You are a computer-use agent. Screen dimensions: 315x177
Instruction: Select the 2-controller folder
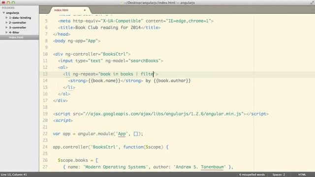tap(18, 23)
